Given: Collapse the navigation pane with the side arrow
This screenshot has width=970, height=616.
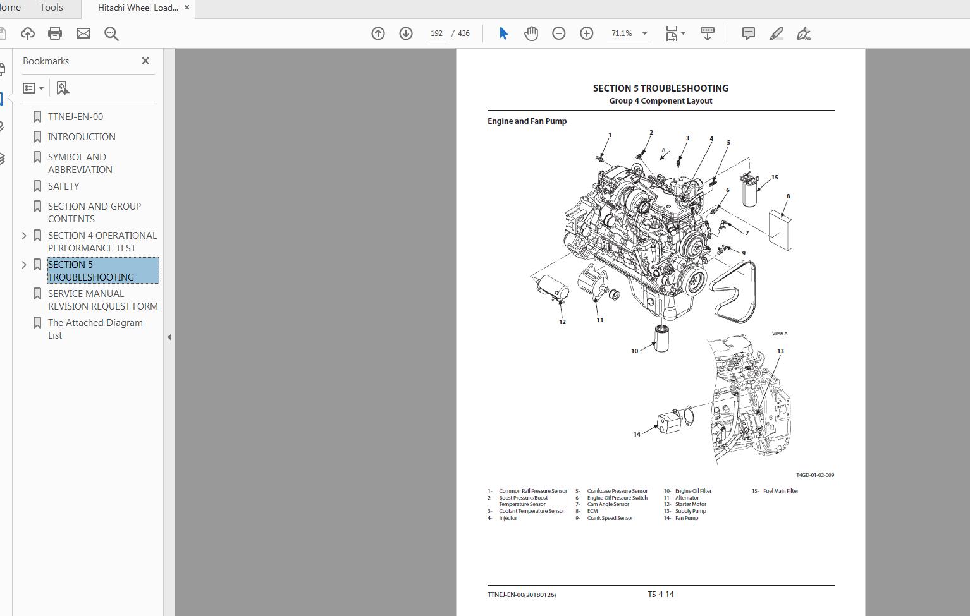Looking at the screenshot, I should 169,337.
